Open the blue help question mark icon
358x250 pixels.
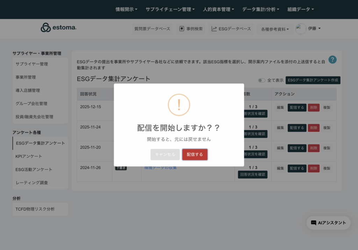click(332, 60)
